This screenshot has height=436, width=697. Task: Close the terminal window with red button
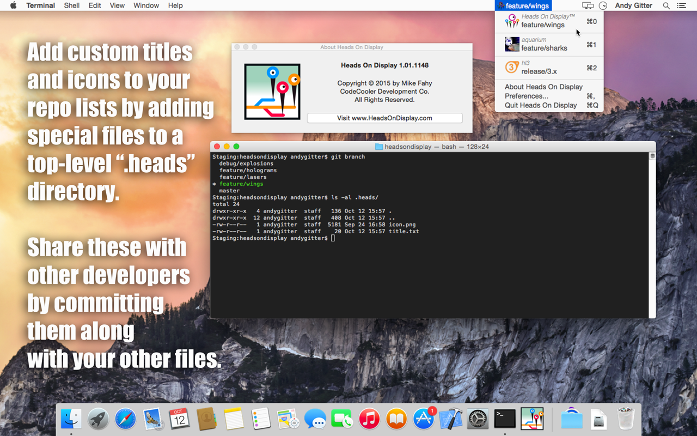217,147
